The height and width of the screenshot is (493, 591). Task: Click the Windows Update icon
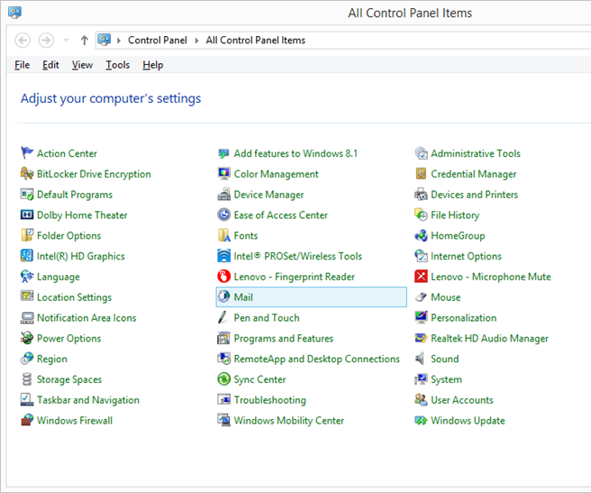421,421
